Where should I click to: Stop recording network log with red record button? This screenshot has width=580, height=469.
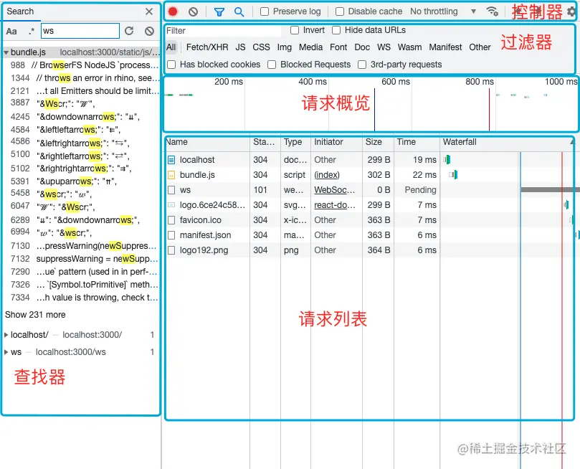(x=173, y=12)
